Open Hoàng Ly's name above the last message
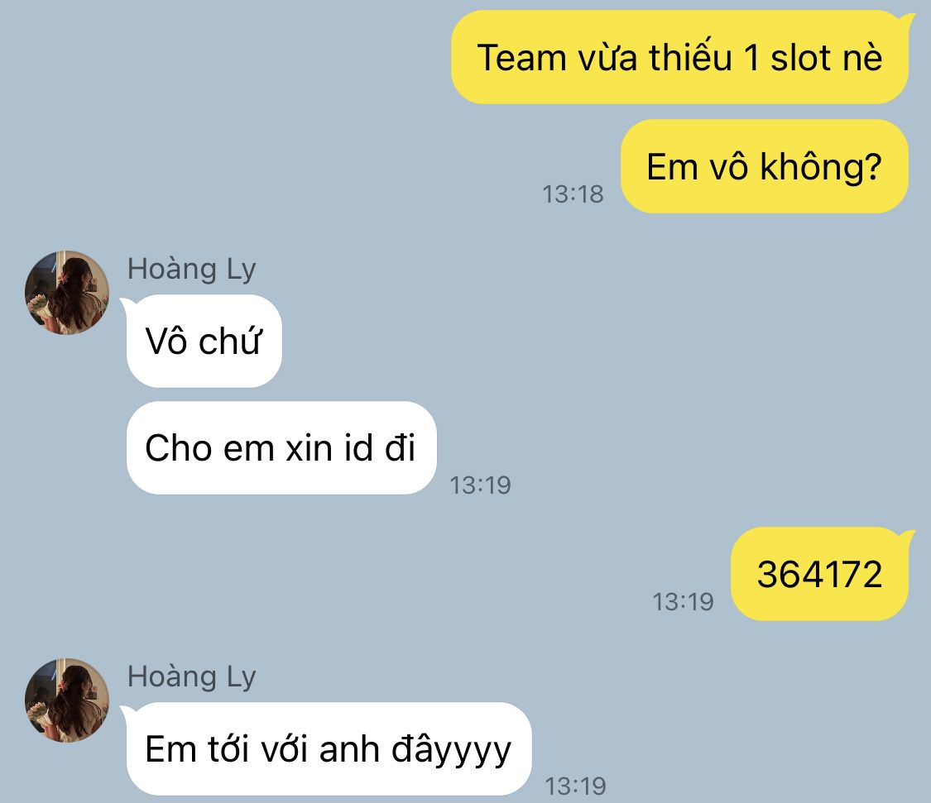The height and width of the screenshot is (803, 931). 191,677
